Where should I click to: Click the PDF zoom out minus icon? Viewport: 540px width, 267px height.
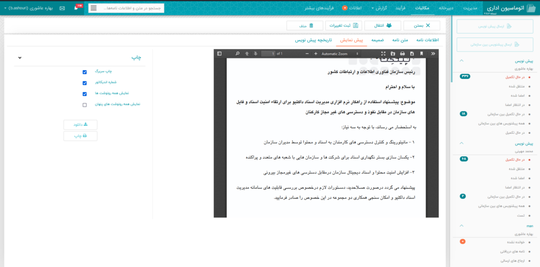point(308,54)
